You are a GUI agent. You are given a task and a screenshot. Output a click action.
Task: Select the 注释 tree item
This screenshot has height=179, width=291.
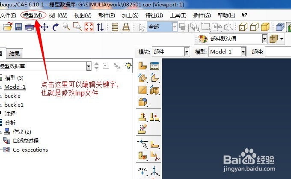click(10, 113)
